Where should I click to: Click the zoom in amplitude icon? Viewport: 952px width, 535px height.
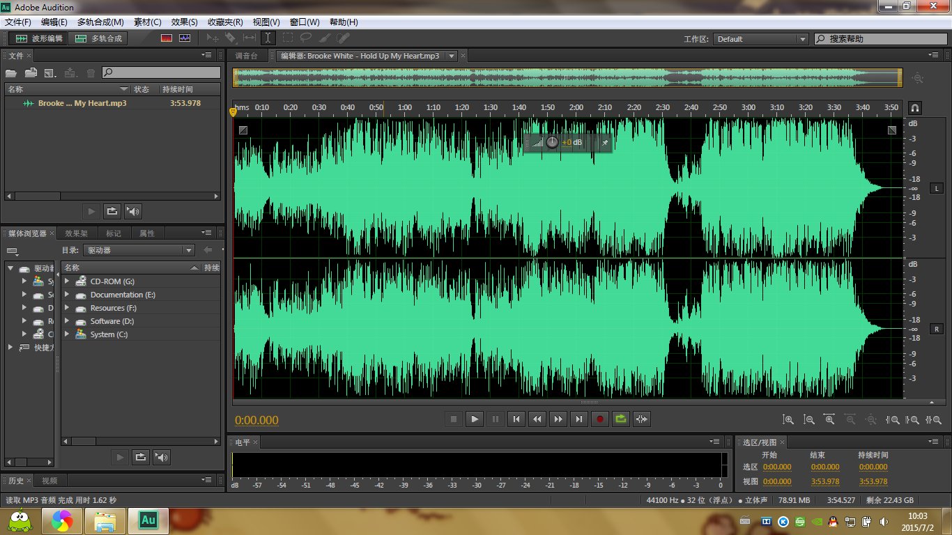(x=788, y=419)
